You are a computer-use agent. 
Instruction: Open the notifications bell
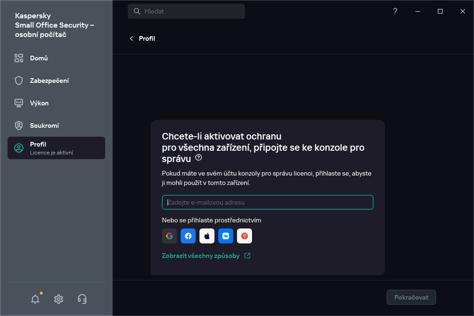click(x=35, y=299)
